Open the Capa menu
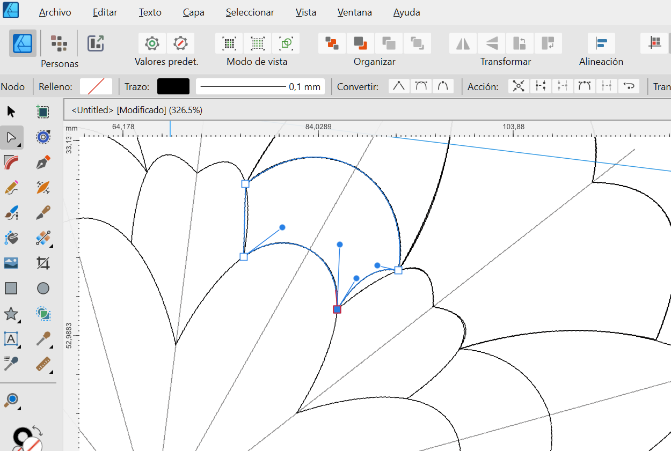 pos(193,12)
